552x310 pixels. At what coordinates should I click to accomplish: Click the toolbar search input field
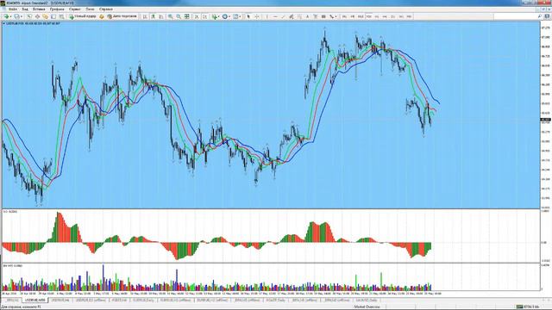click(x=515, y=16)
